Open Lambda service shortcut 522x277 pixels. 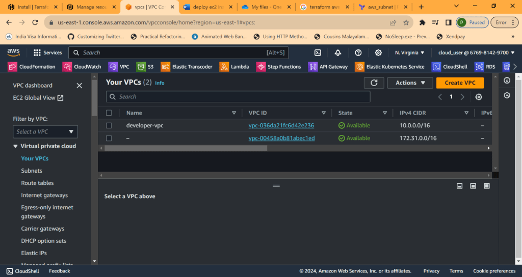tap(234, 67)
